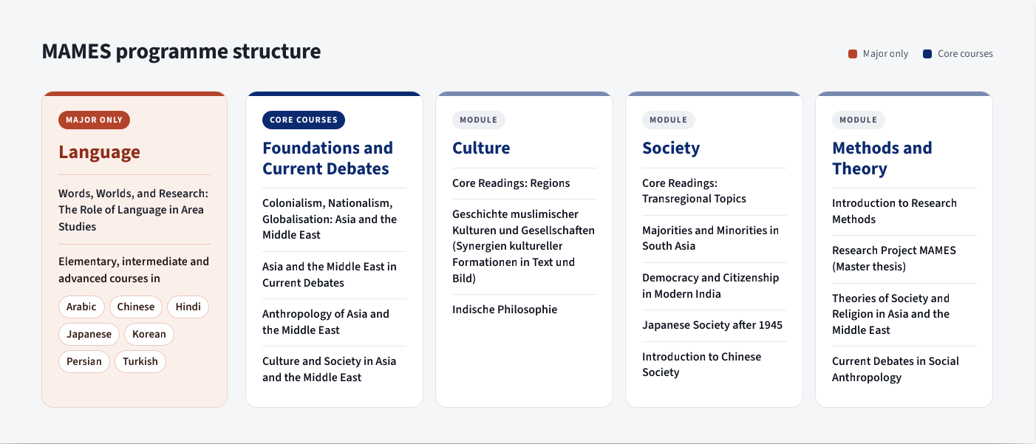
Task: Choose the Persian language chip
Action: (84, 361)
